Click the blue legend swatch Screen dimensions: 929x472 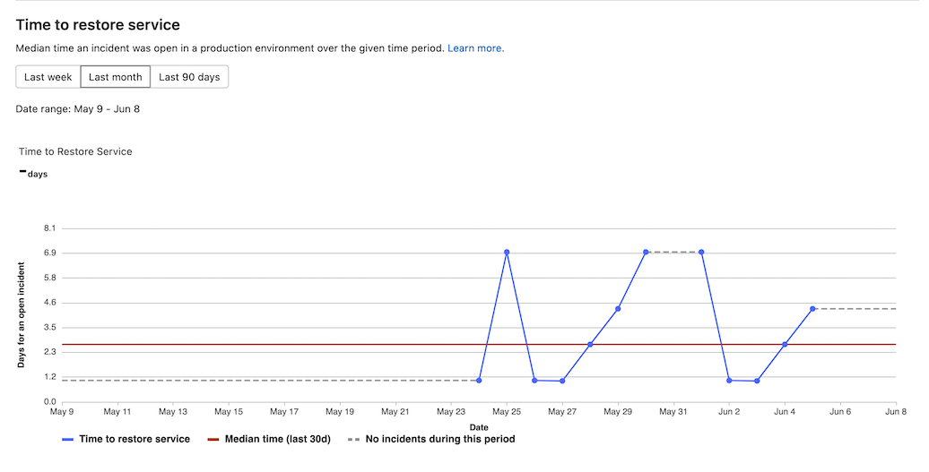point(67,440)
